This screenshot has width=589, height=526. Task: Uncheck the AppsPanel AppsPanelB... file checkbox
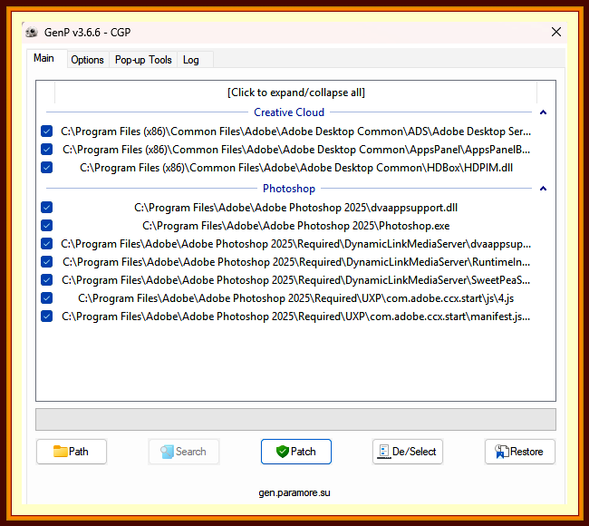[46, 150]
